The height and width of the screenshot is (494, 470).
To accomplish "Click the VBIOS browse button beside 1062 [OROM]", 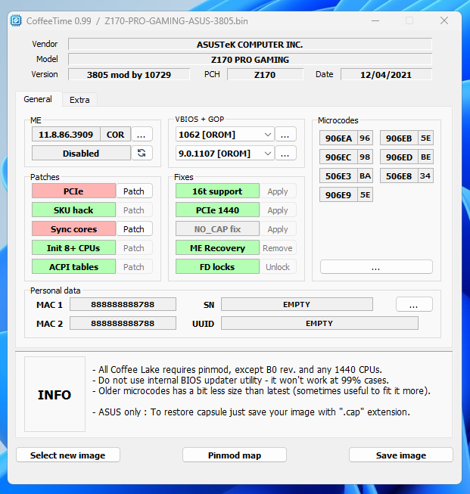I will coord(285,135).
